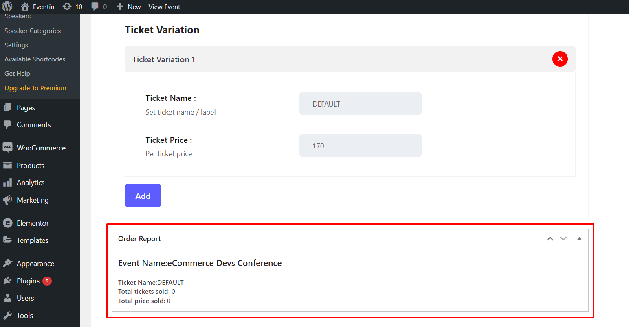This screenshot has width=629, height=327.
Task: Remove Ticket Variation 1 with the red X
Action: pos(560,59)
